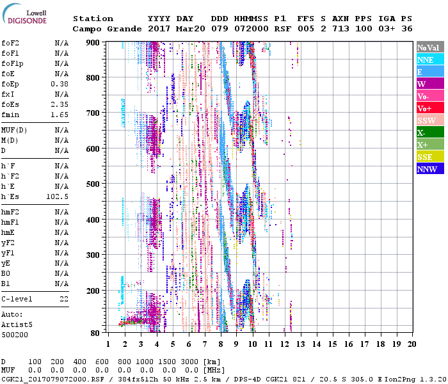448x384 pixels.
Task: Click the C-level value 22
Action: [x=64, y=299]
